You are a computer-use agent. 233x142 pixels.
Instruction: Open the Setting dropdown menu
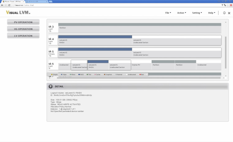tap(197, 13)
